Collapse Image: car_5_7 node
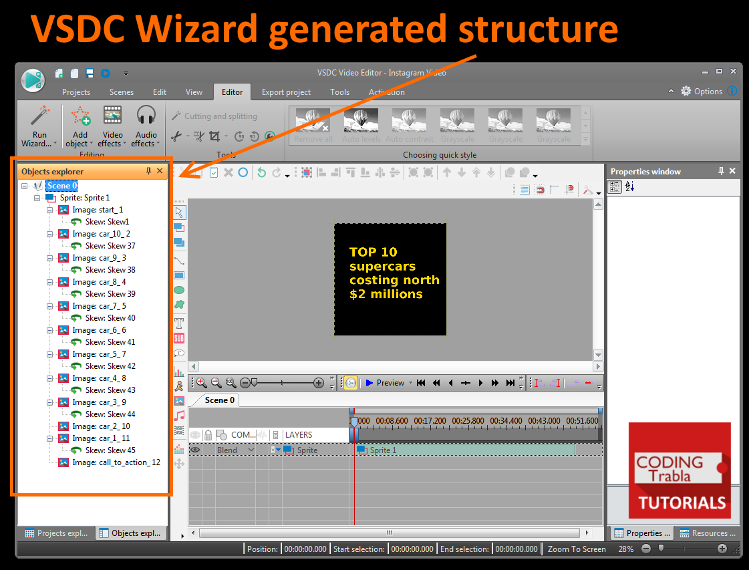Image resolution: width=749 pixels, height=570 pixels. (49, 355)
